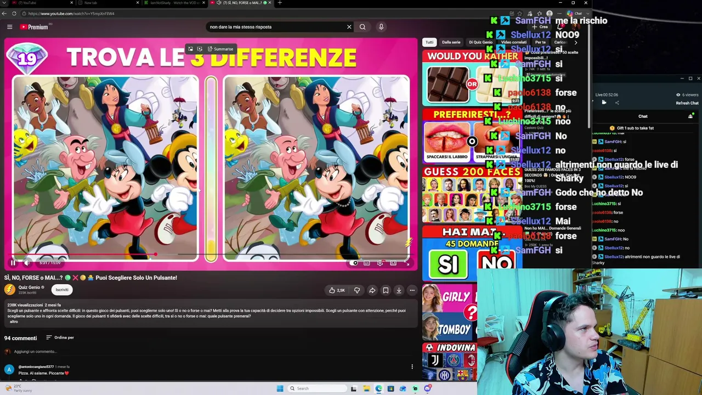Select the 'Tutti' filter chip

[429, 42]
